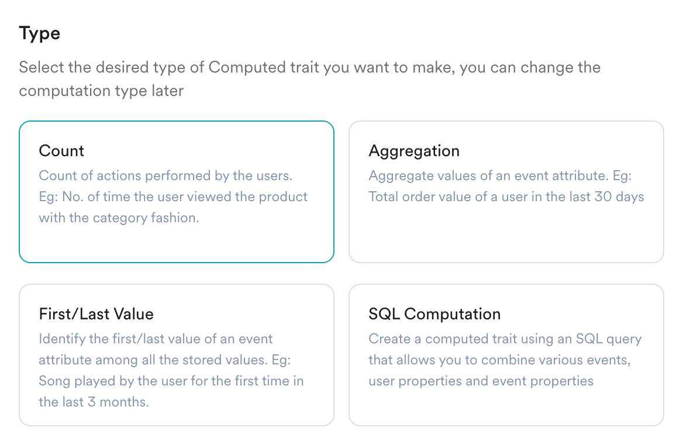Viewport: 676px width, 448px height.
Task: Select the Count computation type card
Action: click(177, 191)
